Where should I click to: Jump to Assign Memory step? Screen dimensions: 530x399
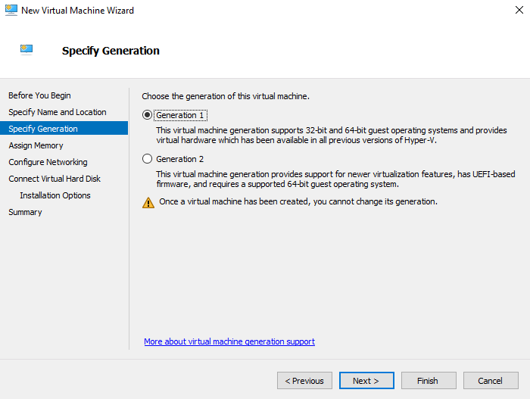point(36,145)
